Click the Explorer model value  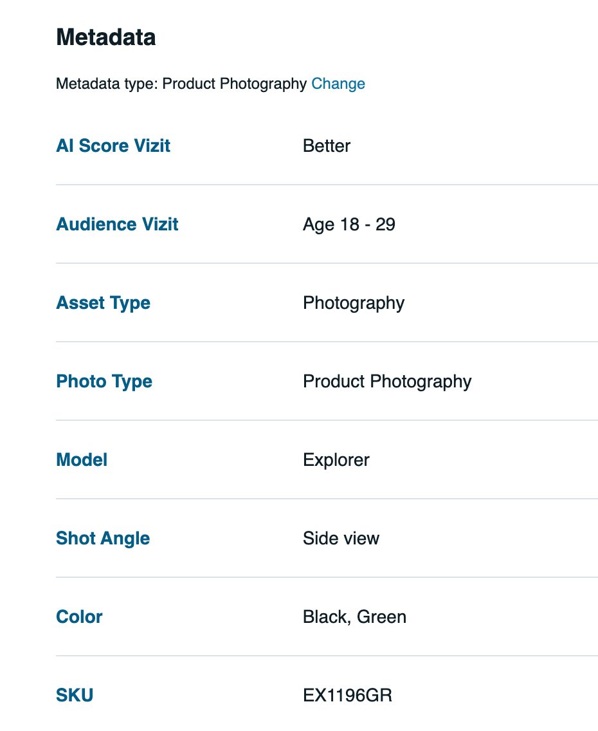click(x=336, y=459)
